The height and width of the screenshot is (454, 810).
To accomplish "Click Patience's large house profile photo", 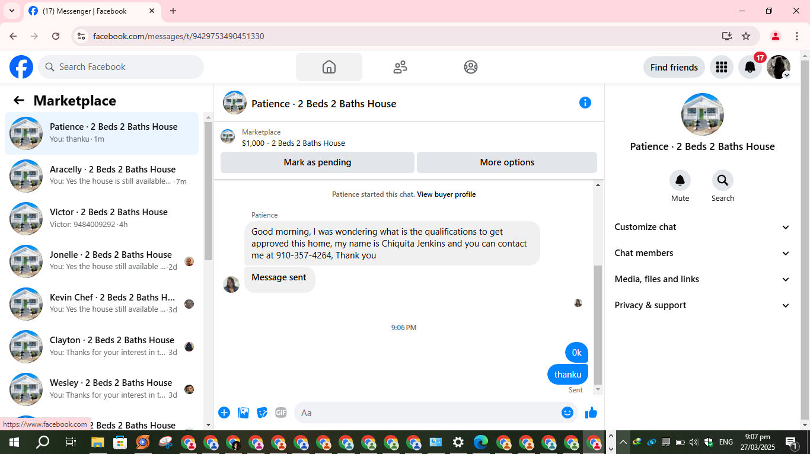I will 703,114.
